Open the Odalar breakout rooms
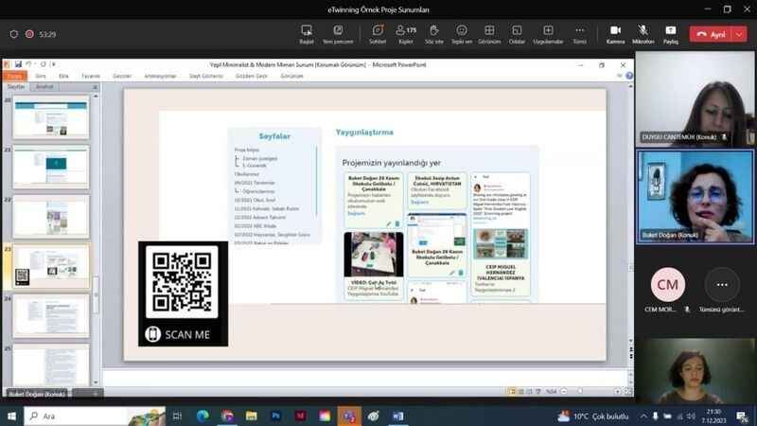 [517, 35]
